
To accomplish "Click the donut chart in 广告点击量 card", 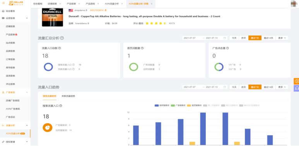I will 219,67.
